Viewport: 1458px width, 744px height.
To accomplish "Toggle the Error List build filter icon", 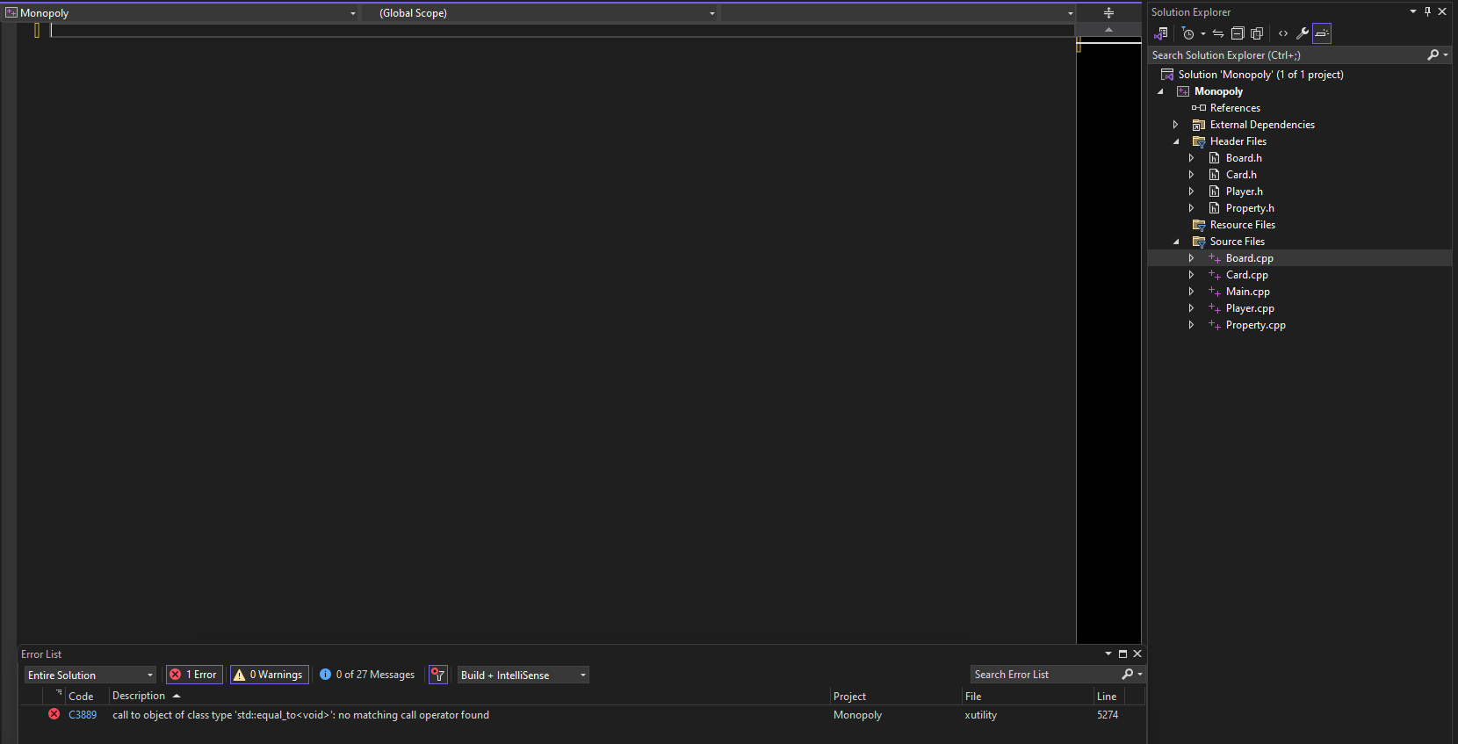I will tap(437, 675).
